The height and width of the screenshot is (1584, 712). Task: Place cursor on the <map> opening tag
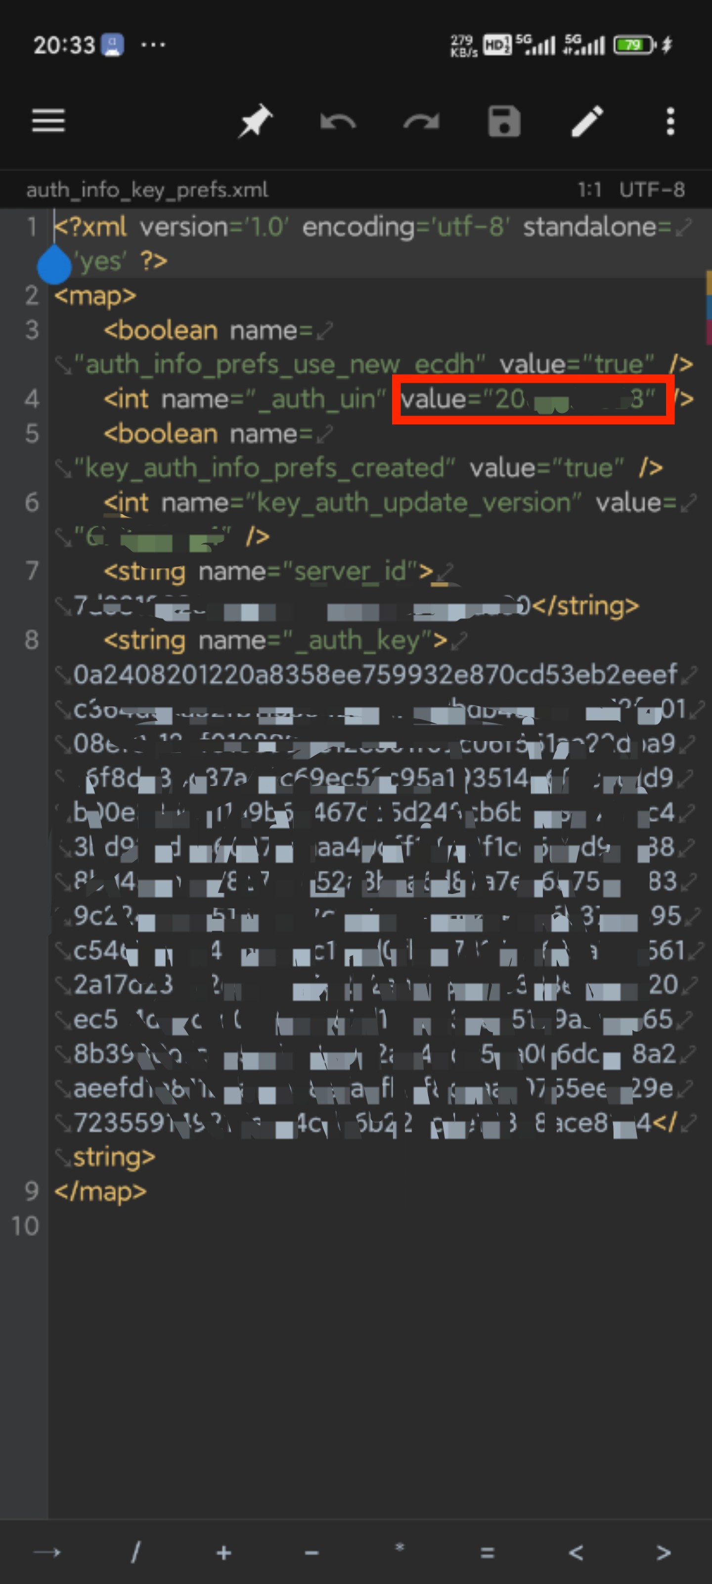pos(95,296)
